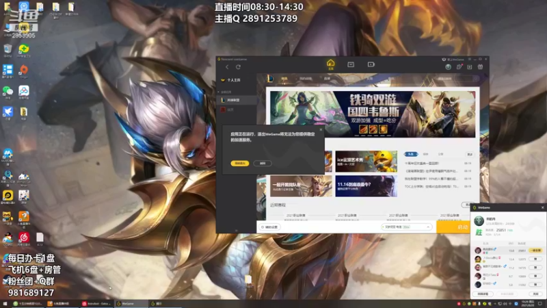Close the WeGame match result popup

(542, 207)
